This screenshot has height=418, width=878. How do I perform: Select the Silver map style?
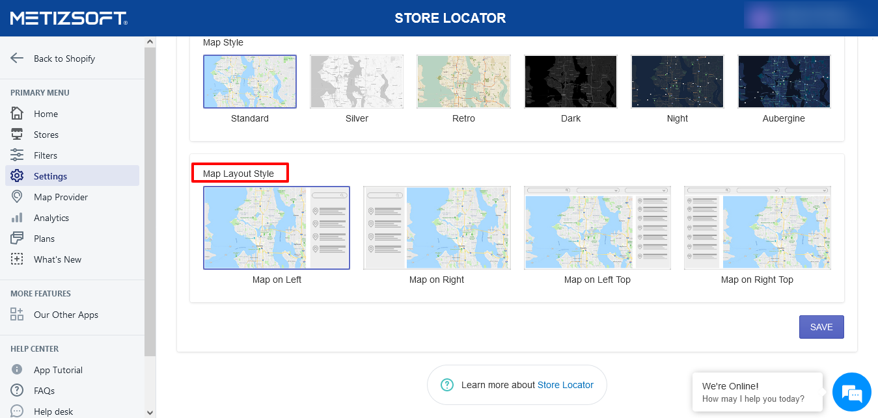(357, 81)
